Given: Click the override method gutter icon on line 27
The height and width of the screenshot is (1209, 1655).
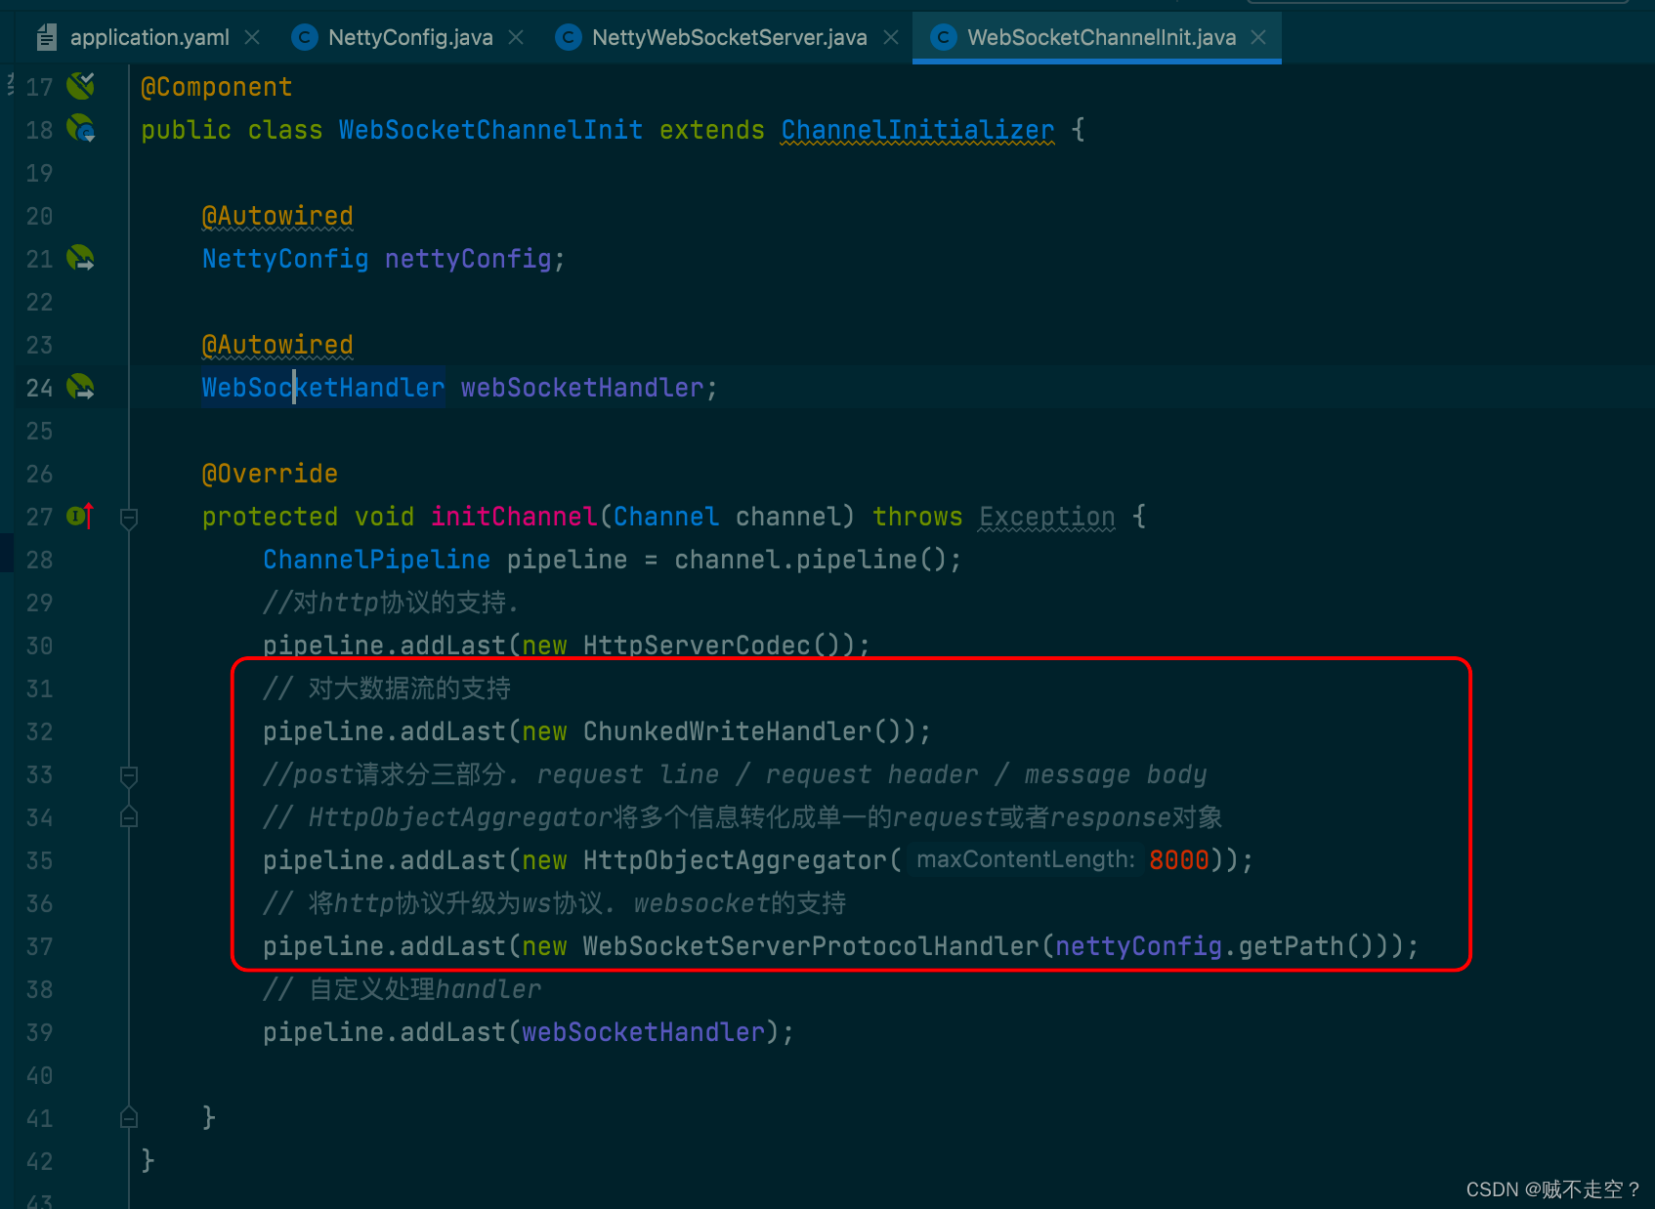Looking at the screenshot, I should click(x=80, y=516).
